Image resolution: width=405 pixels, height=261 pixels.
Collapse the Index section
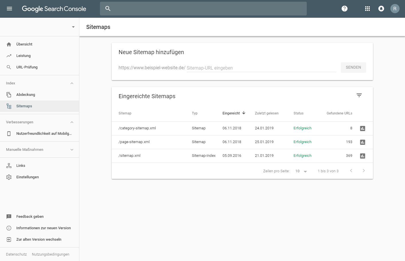click(72, 83)
